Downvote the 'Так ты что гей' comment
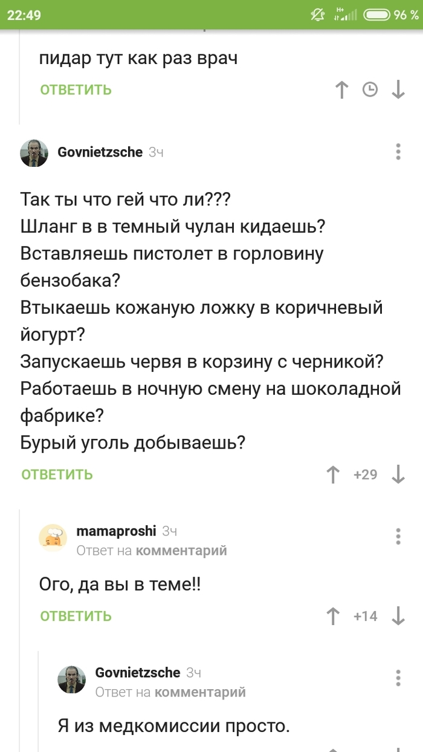Screen dimensions: 423x752 [398, 475]
